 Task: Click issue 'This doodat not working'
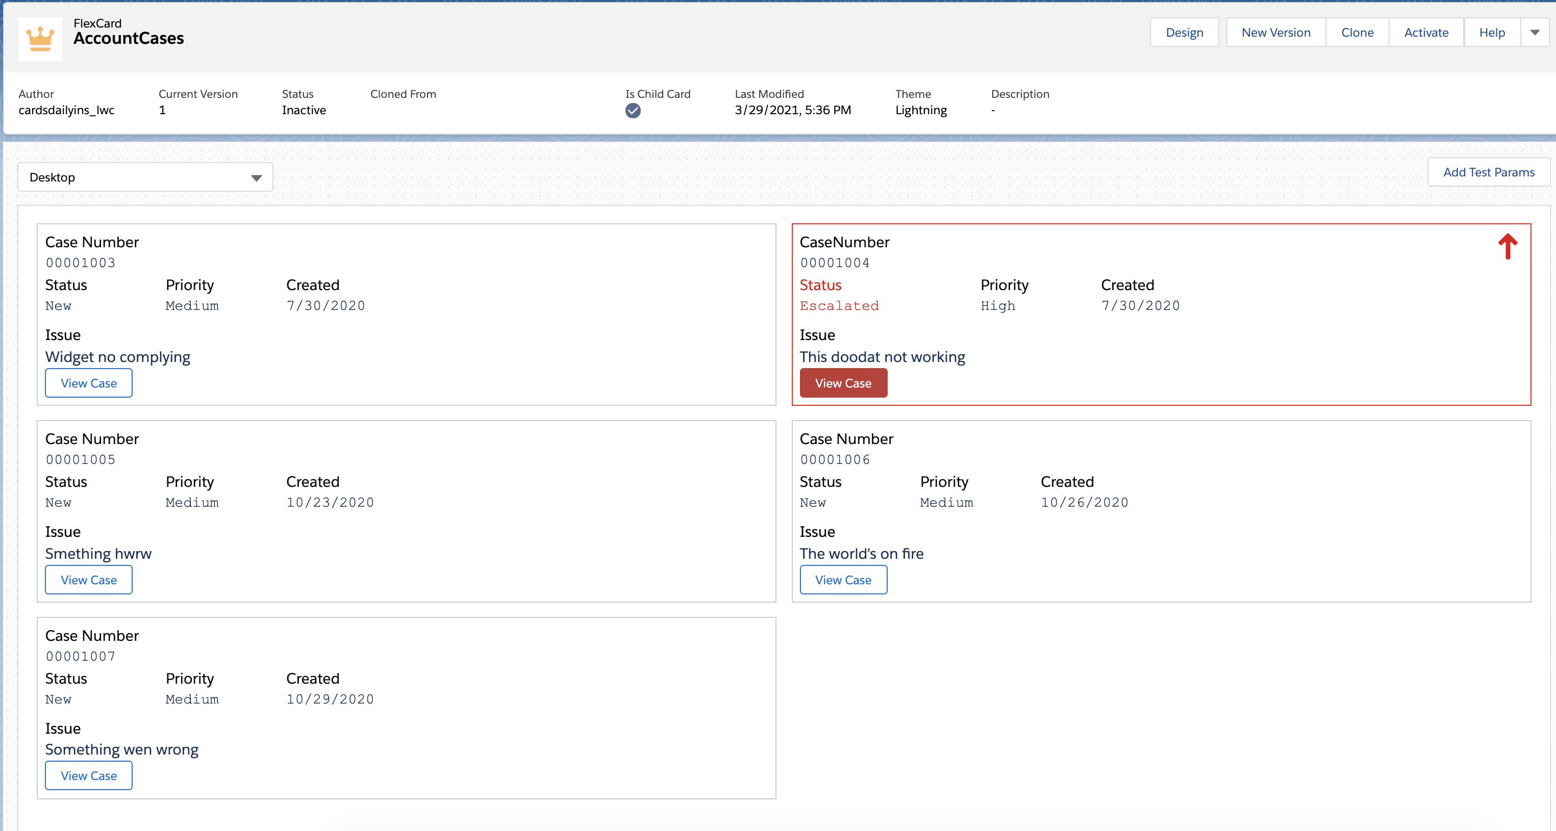click(x=882, y=357)
